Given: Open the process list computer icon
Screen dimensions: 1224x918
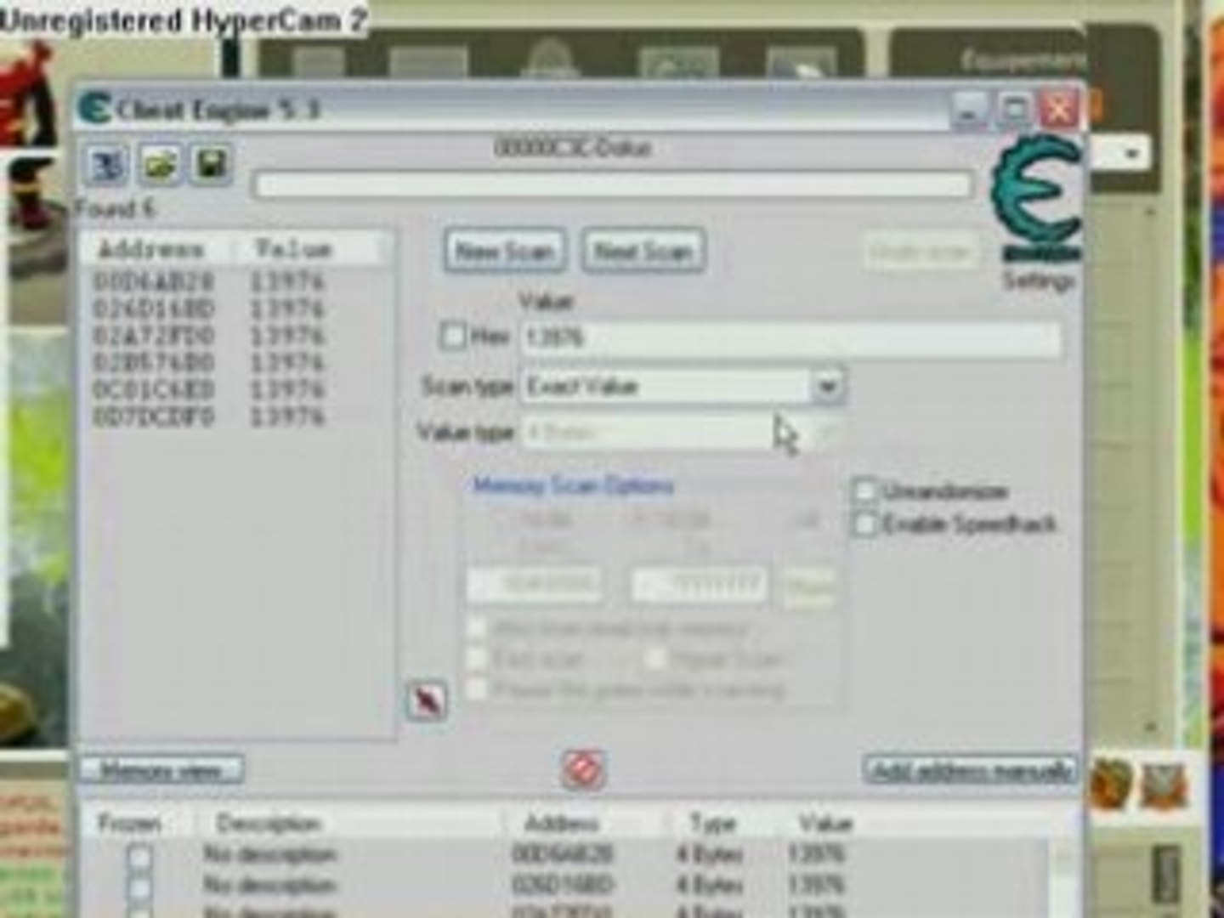Looking at the screenshot, I should tap(106, 165).
